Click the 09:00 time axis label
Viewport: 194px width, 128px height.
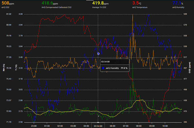click(x=152, y=126)
